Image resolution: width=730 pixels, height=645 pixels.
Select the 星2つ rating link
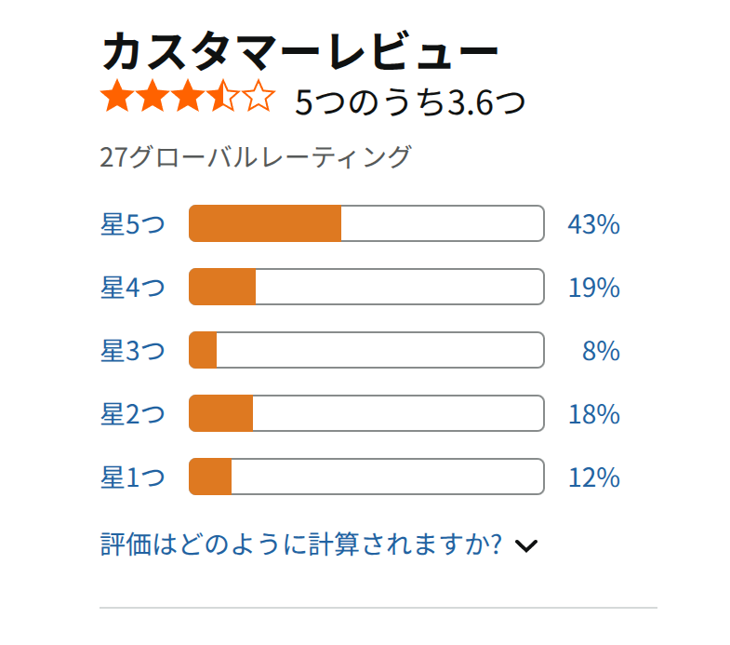click(x=133, y=414)
